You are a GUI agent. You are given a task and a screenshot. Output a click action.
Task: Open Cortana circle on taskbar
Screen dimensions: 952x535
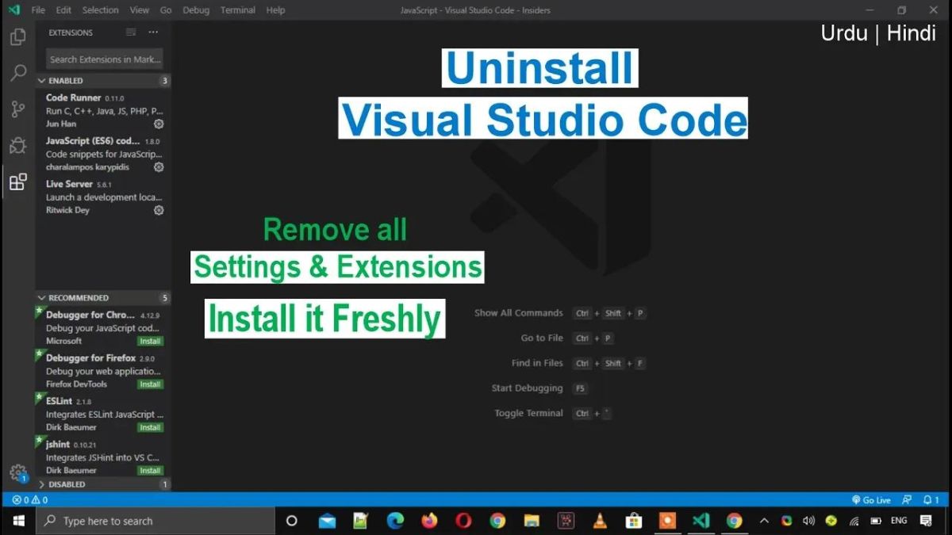point(291,521)
